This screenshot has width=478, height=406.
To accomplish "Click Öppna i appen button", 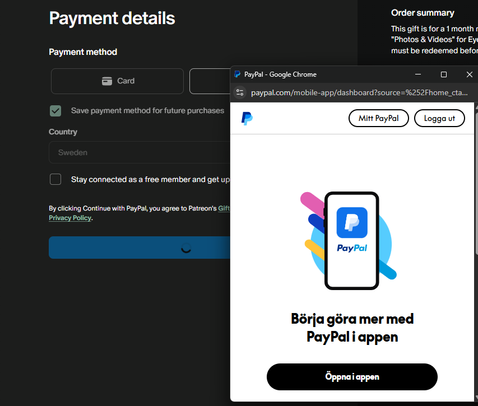I will tap(352, 377).
